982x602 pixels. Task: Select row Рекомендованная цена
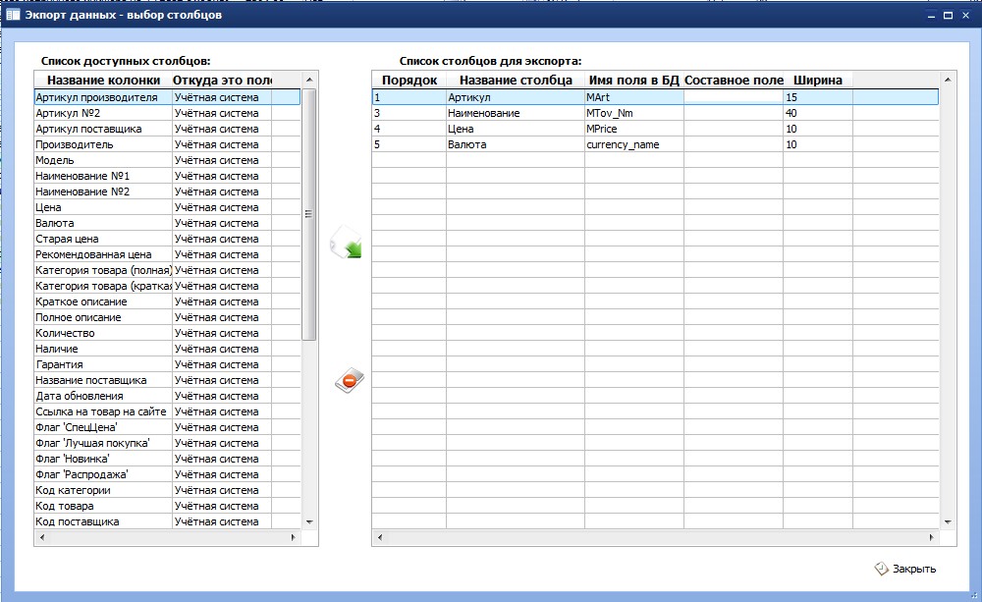point(167,254)
